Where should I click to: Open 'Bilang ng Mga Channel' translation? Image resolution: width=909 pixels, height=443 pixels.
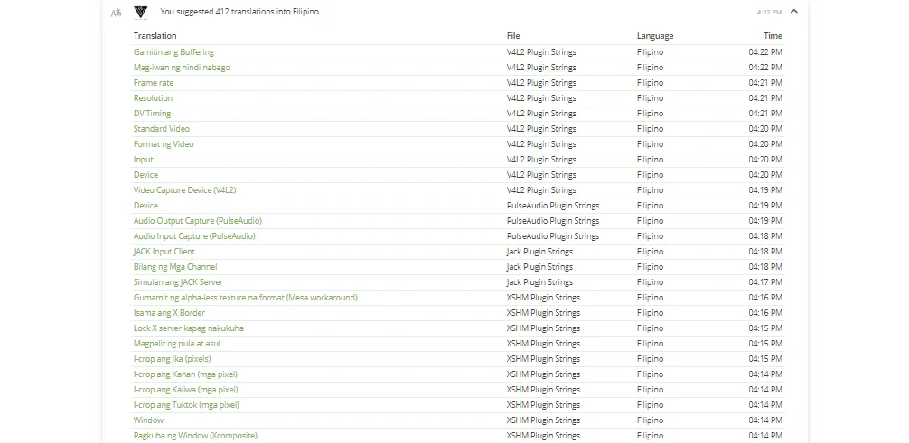175,267
